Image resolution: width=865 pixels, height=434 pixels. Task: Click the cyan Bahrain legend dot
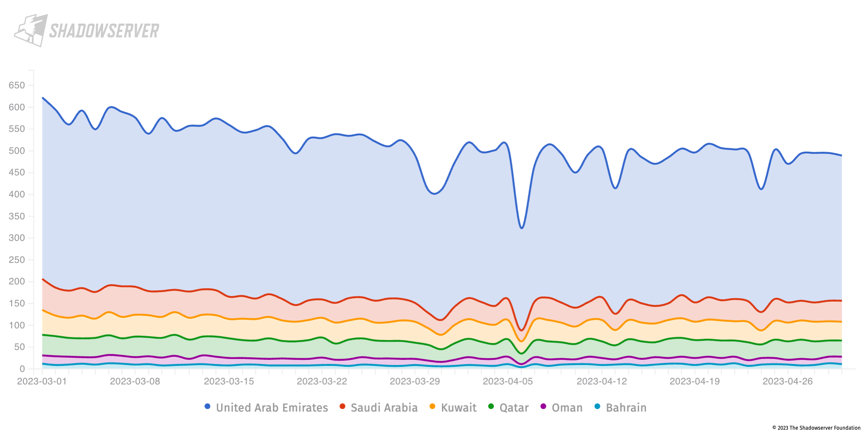tap(597, 406)
